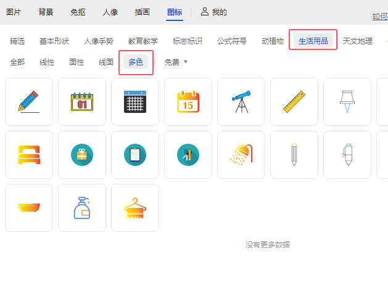Select the 图标 tab
This screenshot has height=285, width=388.
pos(175,12)
